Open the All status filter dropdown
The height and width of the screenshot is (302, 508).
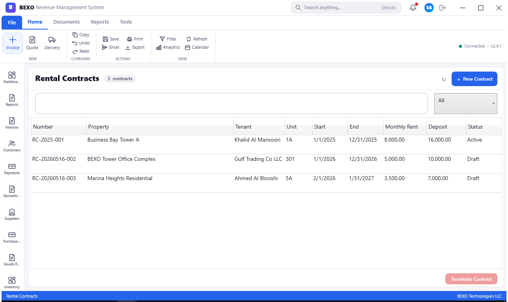(465, 103)
